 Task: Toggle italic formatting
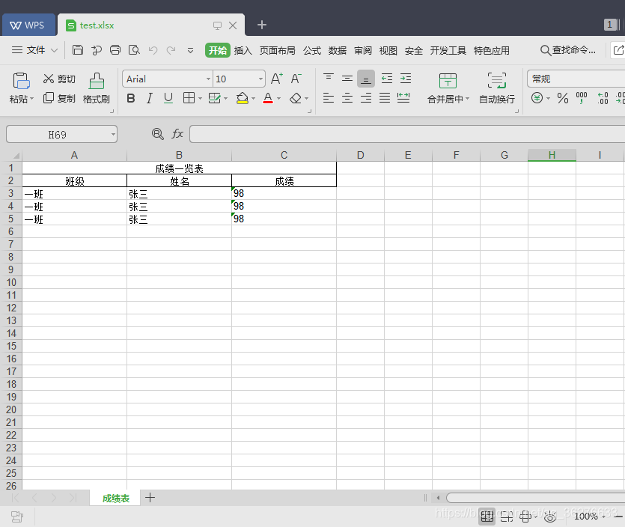pyautogui.click(x=149, y=98)
